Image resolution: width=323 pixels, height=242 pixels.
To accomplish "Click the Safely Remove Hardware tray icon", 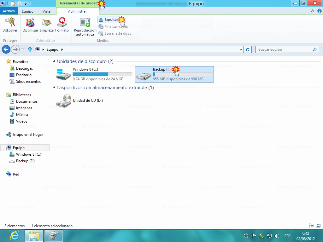I will pos(261,236).
